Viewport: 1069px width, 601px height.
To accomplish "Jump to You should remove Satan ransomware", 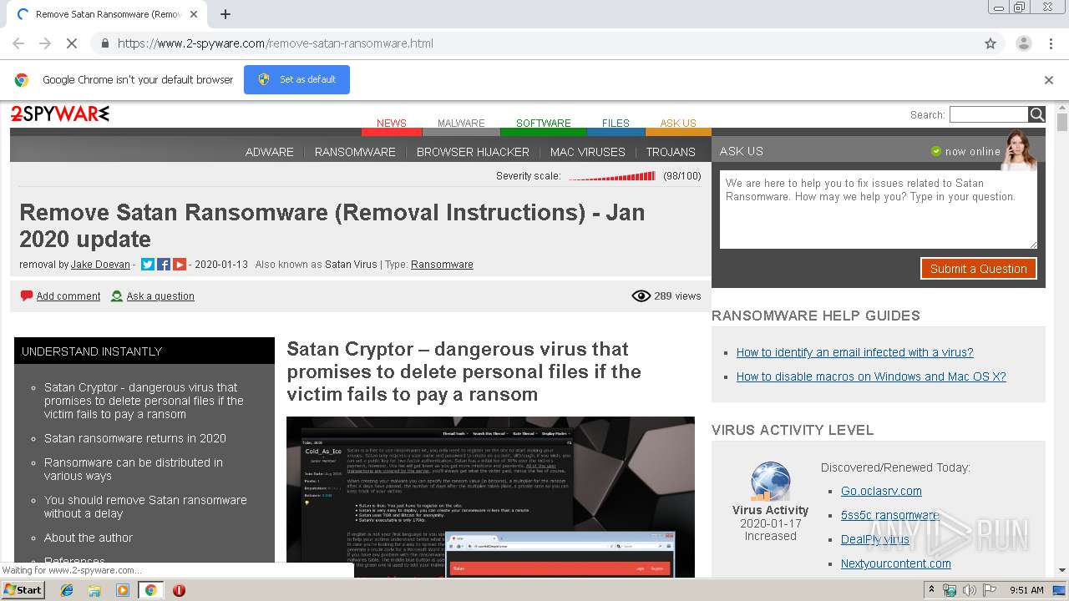I will [x=145, y=507].
